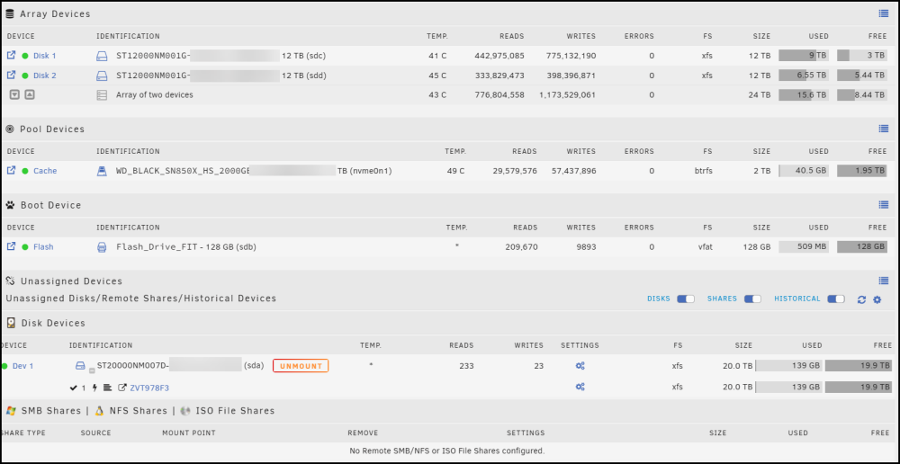Viewport: 900px width, 464px height.
Task: Click the drive icon beside ST20000NM007D
Action: (x=81, y=365)
